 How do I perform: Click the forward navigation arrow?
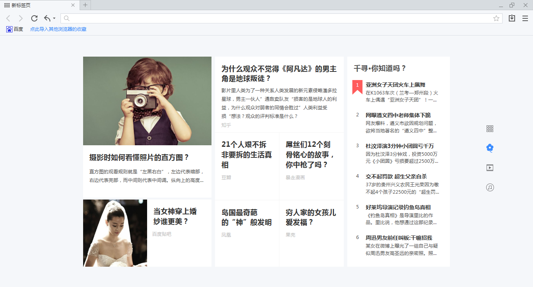(x=21, y=18)
